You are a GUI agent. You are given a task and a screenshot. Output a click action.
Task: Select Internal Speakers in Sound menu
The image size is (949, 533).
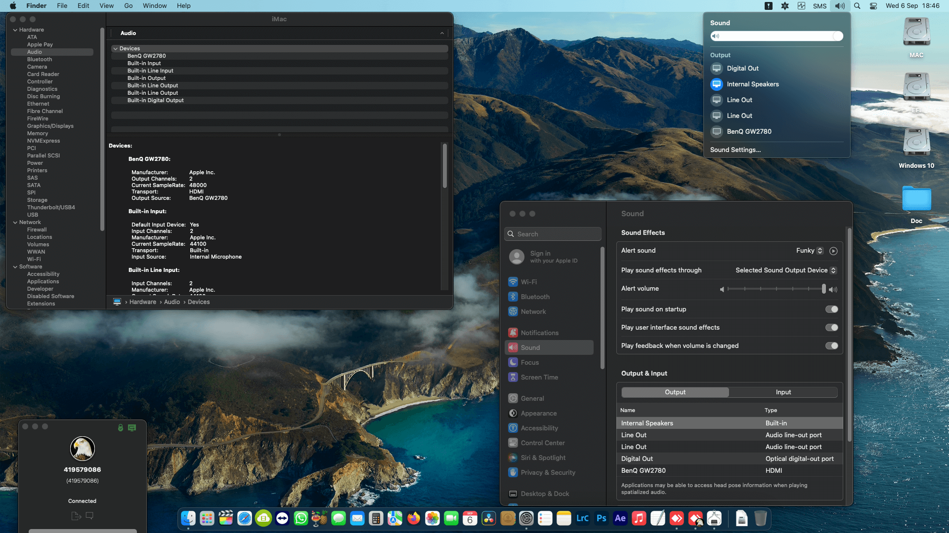(752, 84)
